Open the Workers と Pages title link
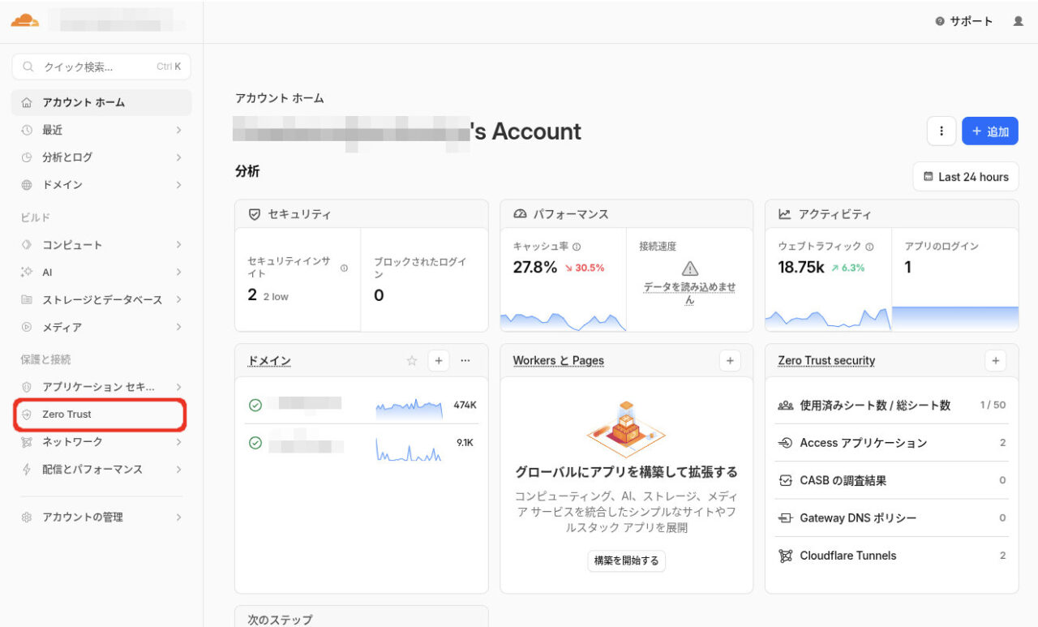Viewport: 1038px width, 627px height. pyautogui.click(x=558, y=361)
